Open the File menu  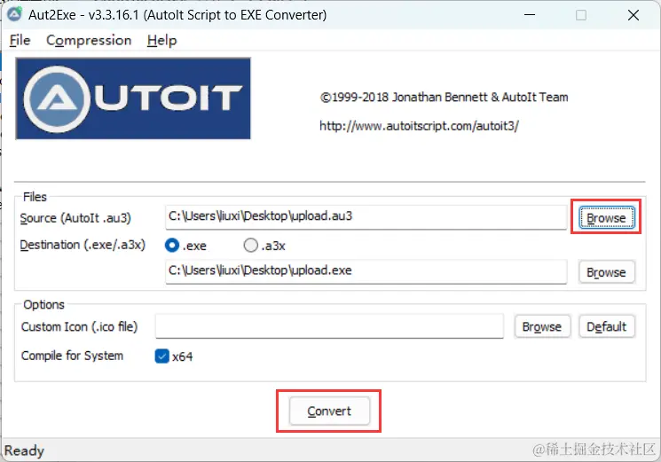20,41
